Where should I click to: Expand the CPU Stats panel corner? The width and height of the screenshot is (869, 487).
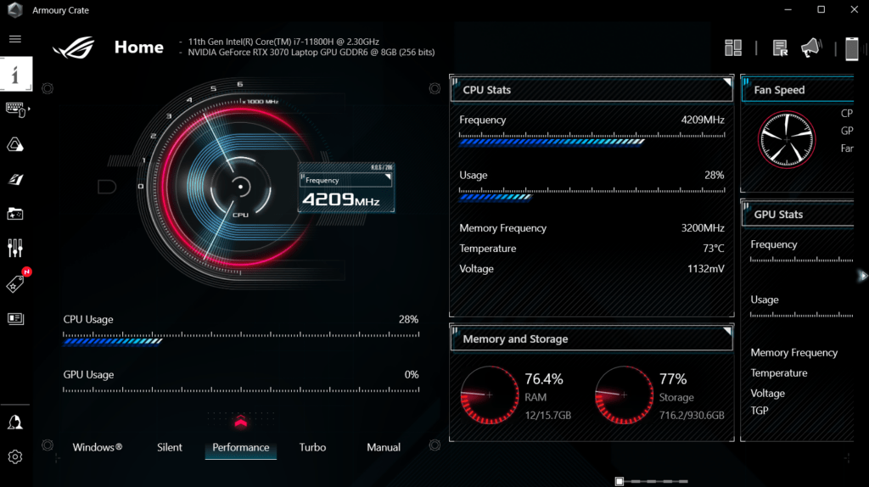click(x=726, y=82)
